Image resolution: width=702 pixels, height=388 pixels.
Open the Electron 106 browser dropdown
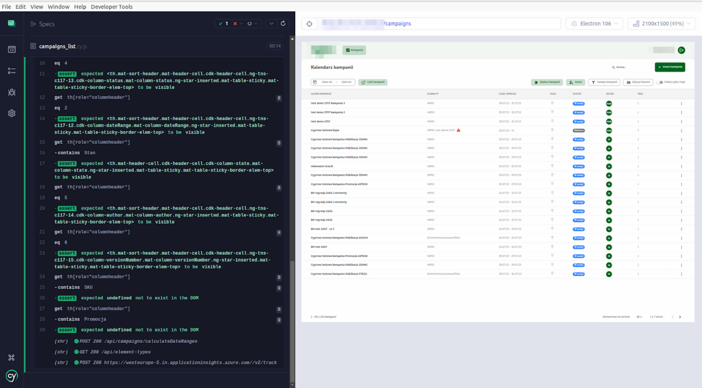pos(594,24)
